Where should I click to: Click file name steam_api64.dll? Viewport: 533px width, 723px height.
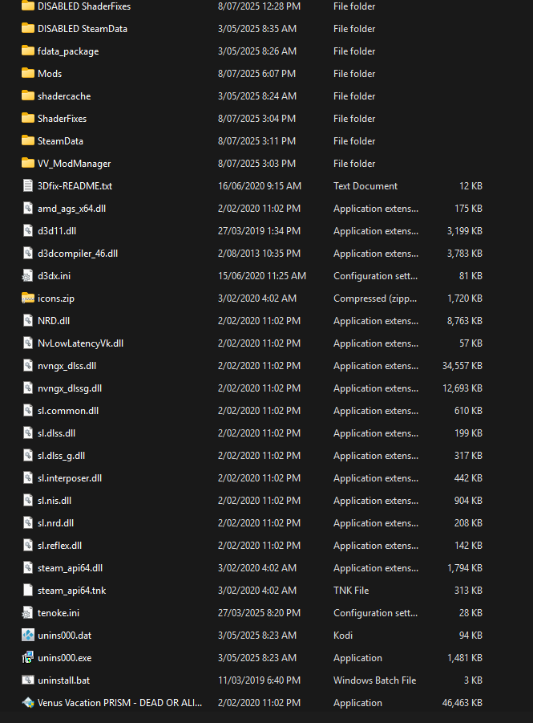pyautogui.click(x=70, y=568)
